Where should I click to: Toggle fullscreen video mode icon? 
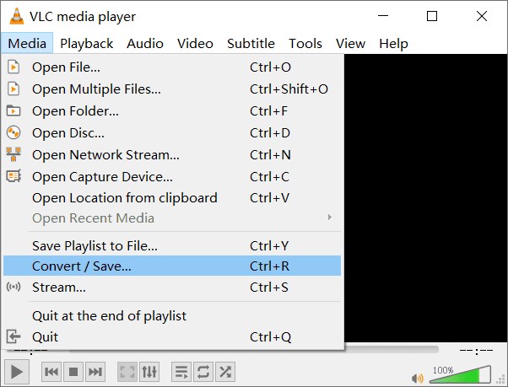tap(127, 372)
